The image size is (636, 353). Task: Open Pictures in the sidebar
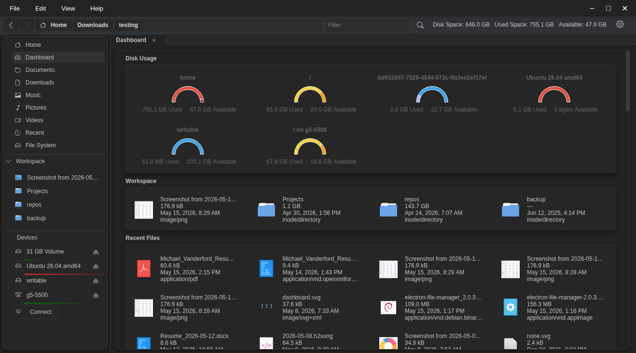pyautogui.click(x=58, y=108)
